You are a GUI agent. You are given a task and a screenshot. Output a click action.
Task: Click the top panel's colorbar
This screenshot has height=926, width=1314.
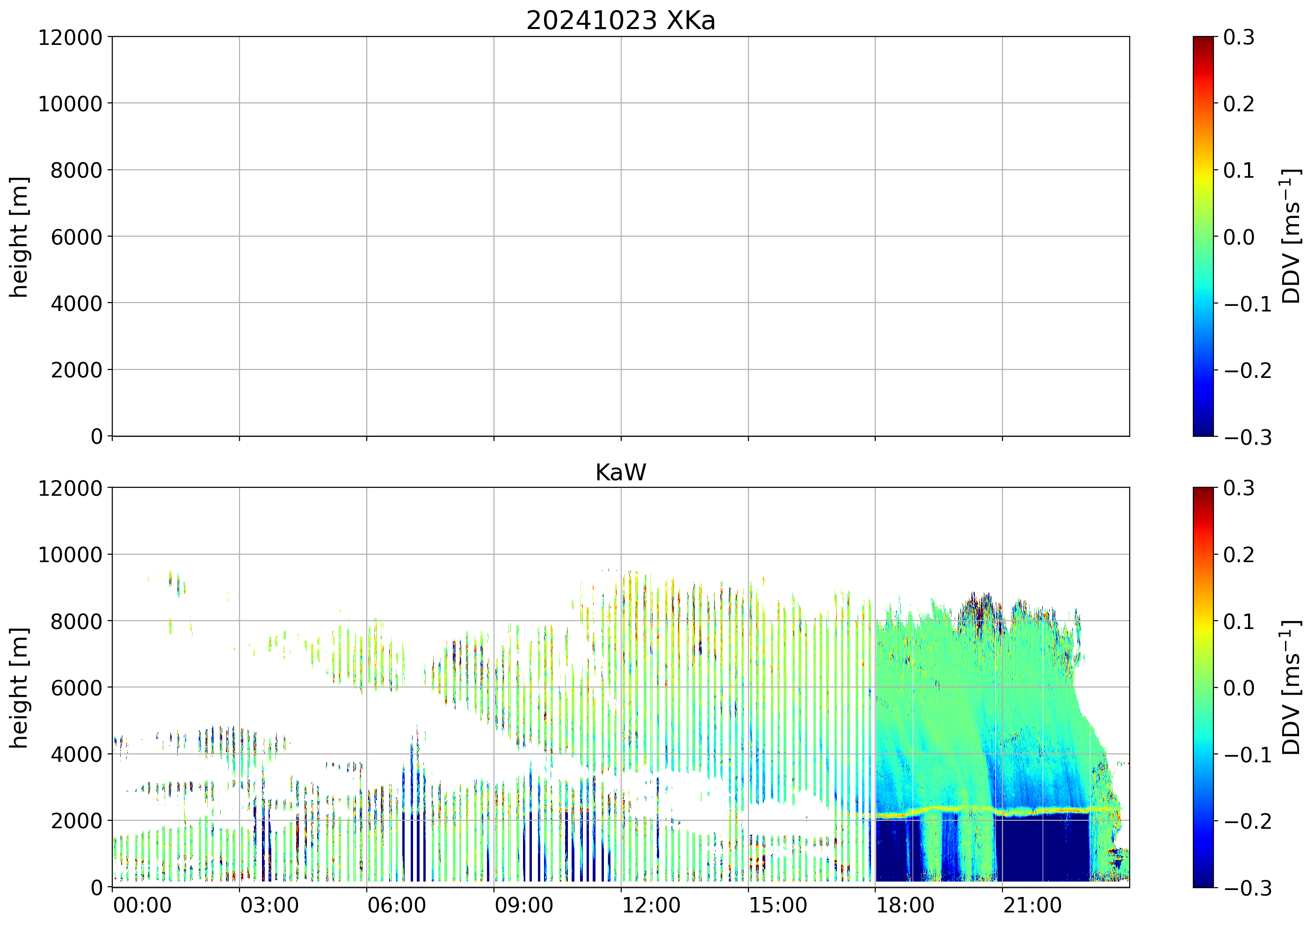pyautogui.click(x=1203, y=236)
